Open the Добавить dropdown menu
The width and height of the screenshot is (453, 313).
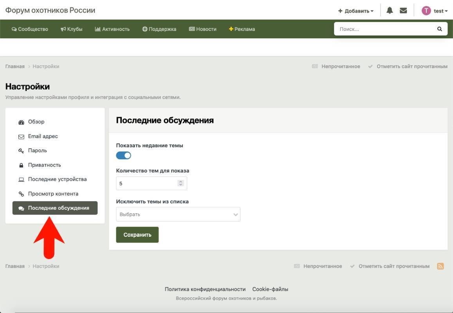[356, 11]
